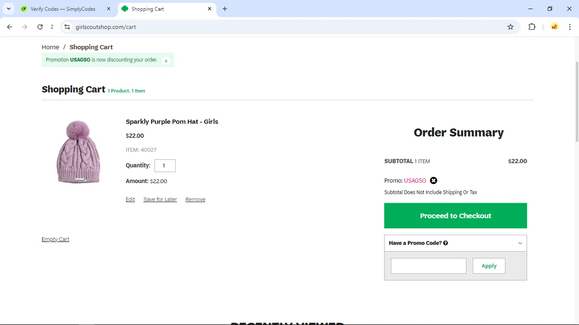Close the Verify Codes — SimplyCodes tab

click(108, 9)
